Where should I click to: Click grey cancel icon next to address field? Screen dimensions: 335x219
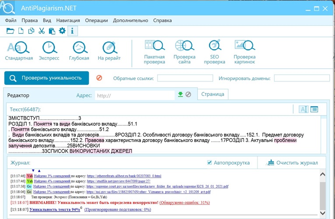[188, 94]
